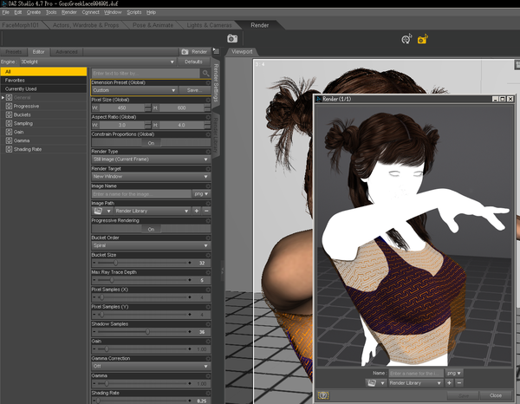
Task: Click the Pixel Size width value field
Action: [121, 108]
